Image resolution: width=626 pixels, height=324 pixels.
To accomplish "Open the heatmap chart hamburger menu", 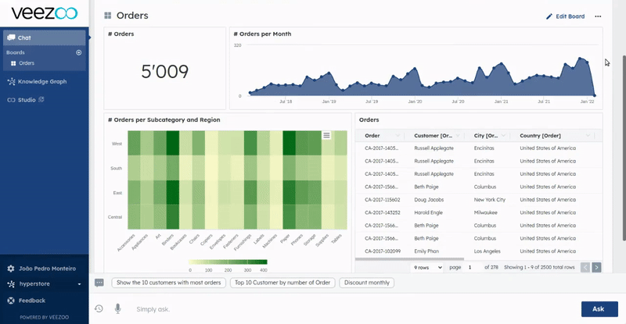I will pyautogui.click(x=326, y=135).
